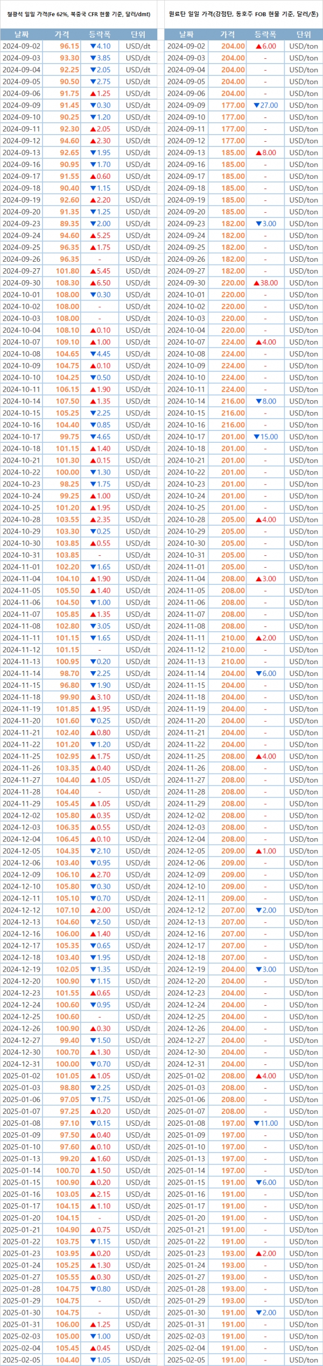Select iron ore price 96.15 on 2024-09-02

click(x=69, y=46)
